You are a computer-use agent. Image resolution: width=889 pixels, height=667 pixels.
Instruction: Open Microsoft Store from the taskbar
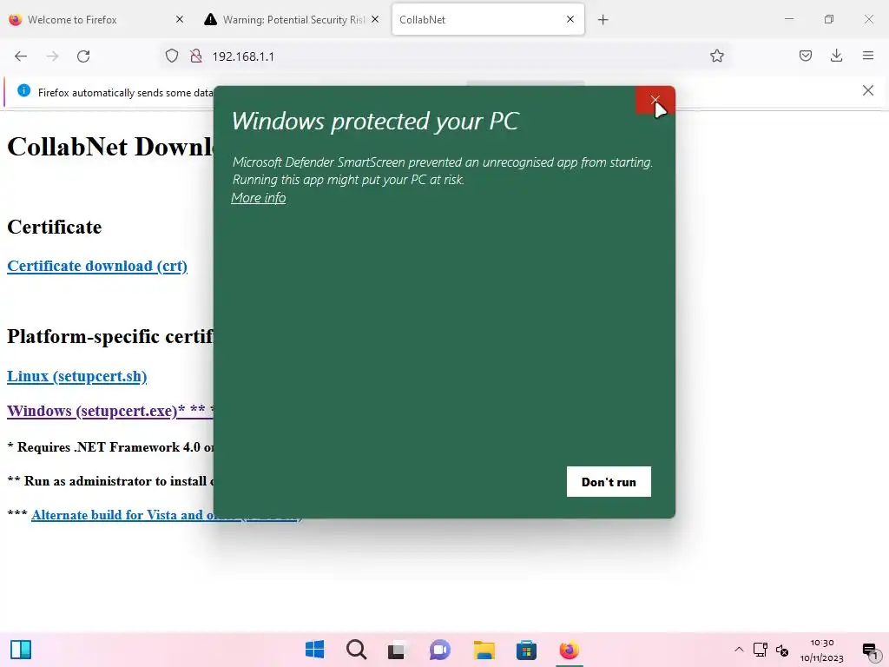click(x=526, y=650)
